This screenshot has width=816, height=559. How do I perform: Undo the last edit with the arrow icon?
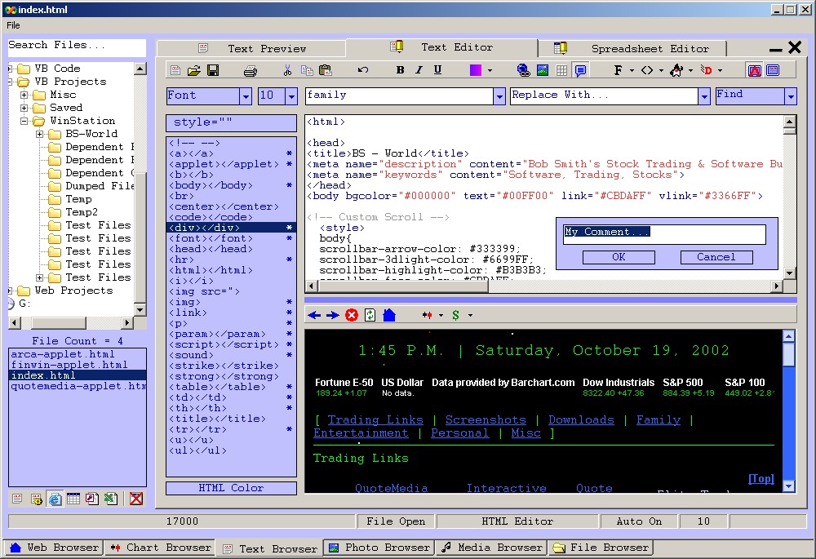pos(363,69)
